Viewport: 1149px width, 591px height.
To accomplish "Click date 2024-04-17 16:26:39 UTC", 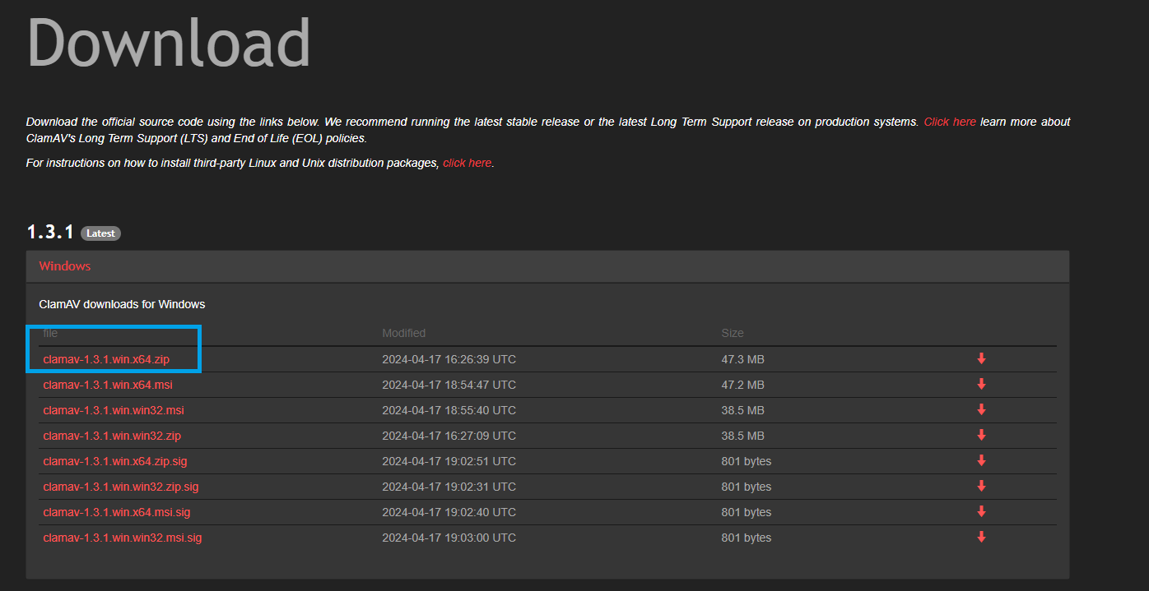I will click(449, 359).
